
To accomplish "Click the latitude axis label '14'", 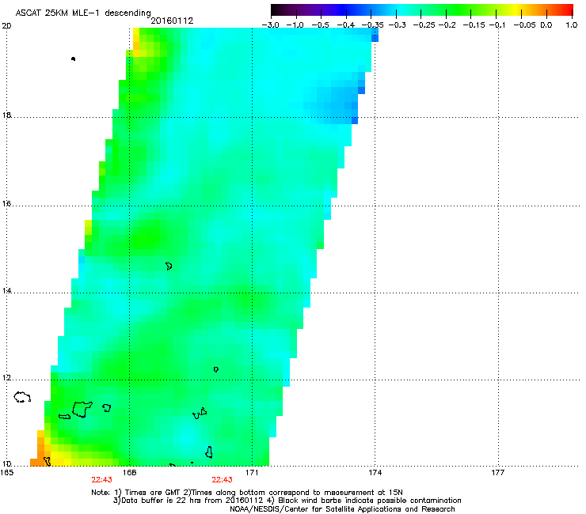I will click(6, 291).
